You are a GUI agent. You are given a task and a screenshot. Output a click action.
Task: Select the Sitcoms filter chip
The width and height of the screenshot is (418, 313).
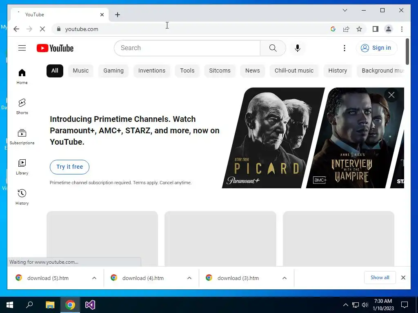[x=220, y=71]
